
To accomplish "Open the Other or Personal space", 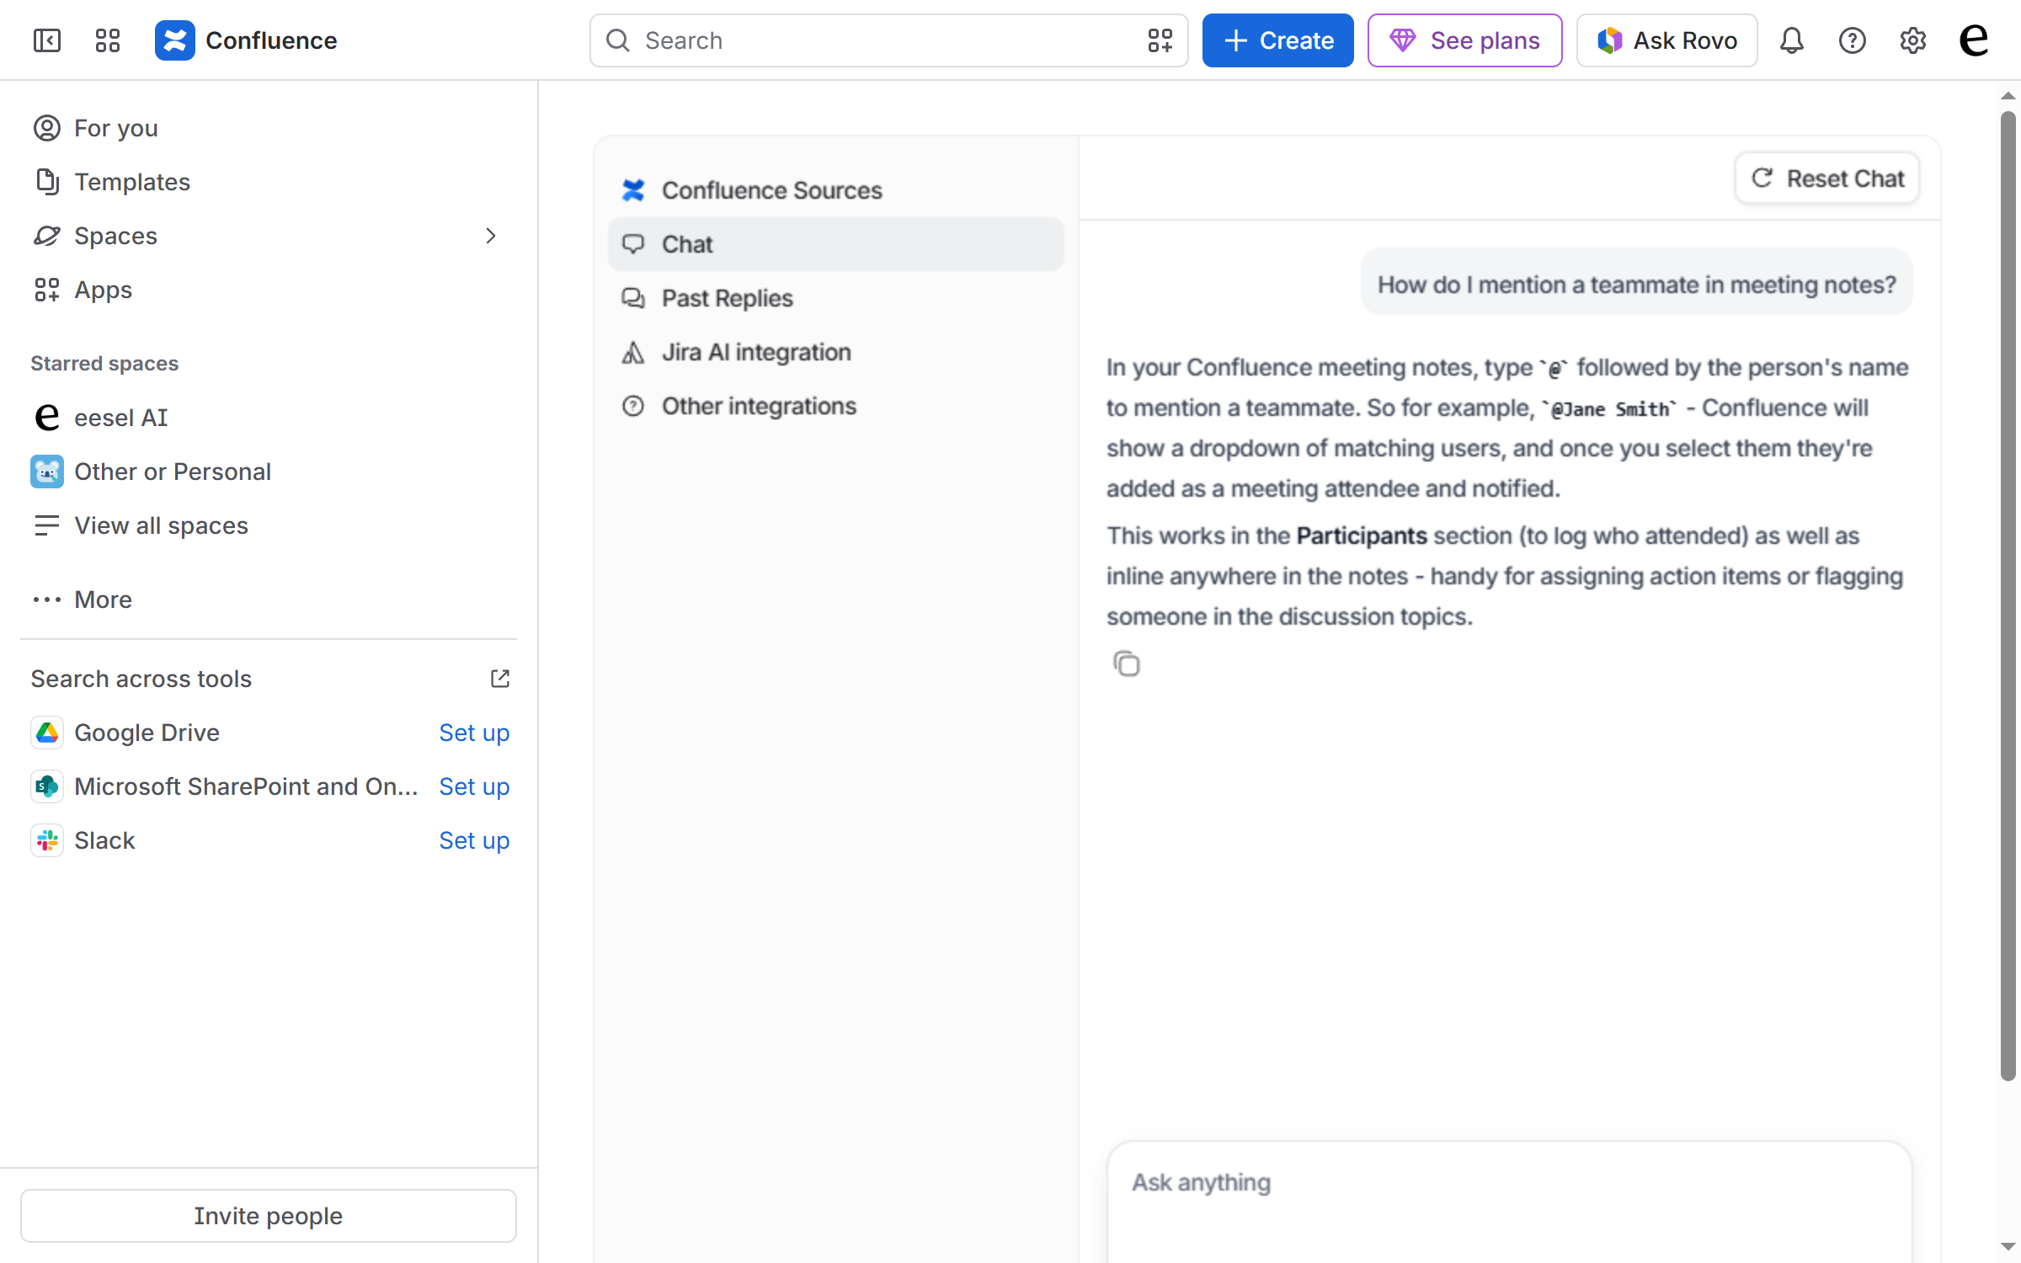I will [x=268, y=472].
